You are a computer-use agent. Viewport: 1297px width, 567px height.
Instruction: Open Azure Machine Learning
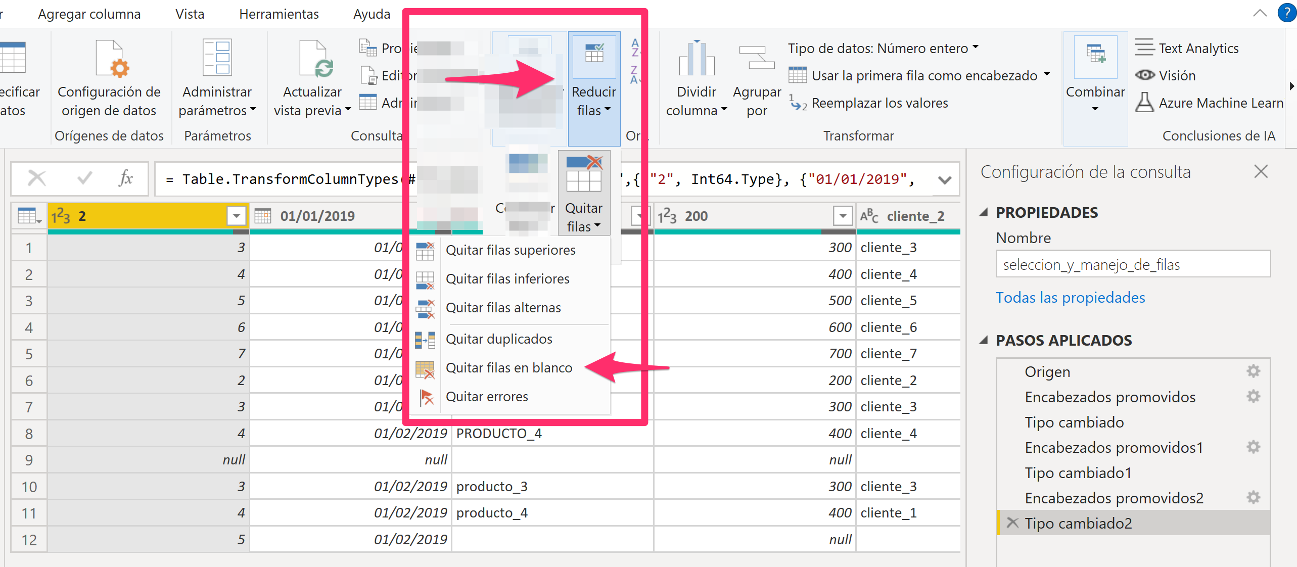tap(1210, 103)
